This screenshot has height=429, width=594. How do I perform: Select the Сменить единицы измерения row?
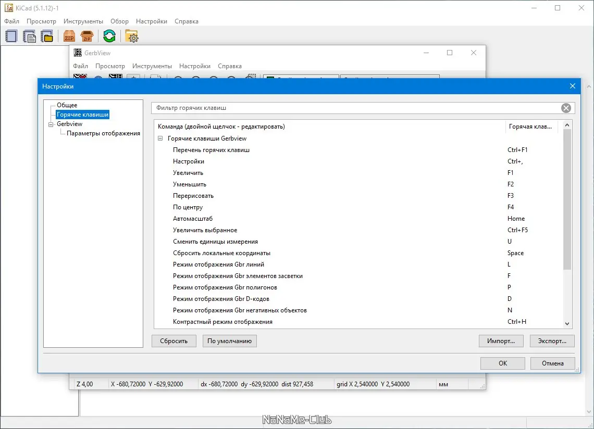[x=359, y=242]
